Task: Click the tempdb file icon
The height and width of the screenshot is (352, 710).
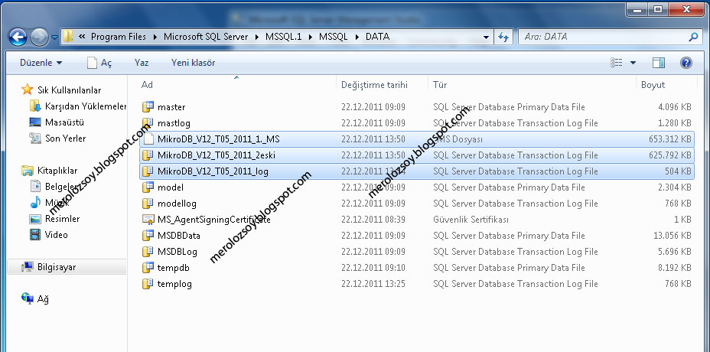Action: 148,268
